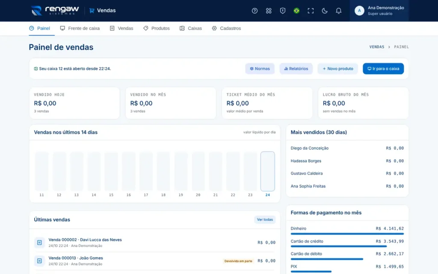Click the PAINEL breadcrumb text
Screen dimensions: 438x274
(401, 47)
